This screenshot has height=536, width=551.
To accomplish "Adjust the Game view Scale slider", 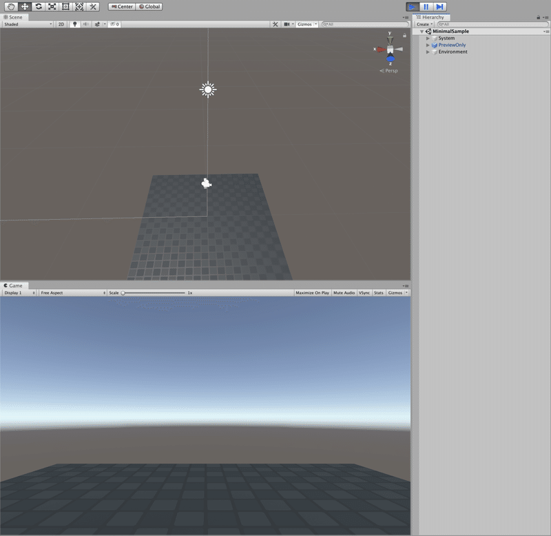I will 153,293.
